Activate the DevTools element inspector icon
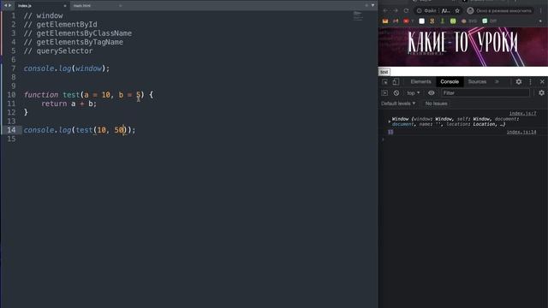 coord(384,82)
